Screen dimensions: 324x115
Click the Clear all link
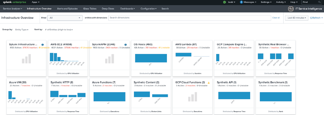(276, 18)
